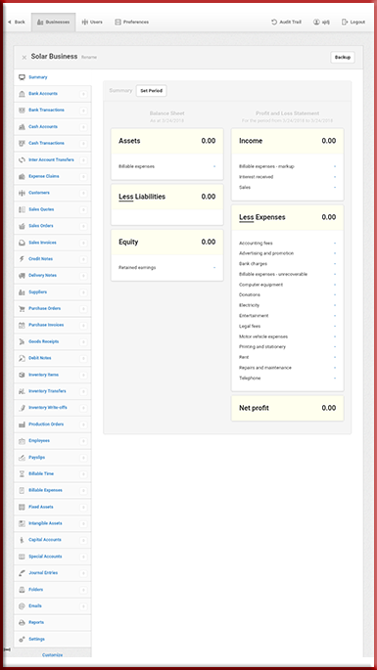
Task: Click the Assets heading card
Action: click(166, 141)
